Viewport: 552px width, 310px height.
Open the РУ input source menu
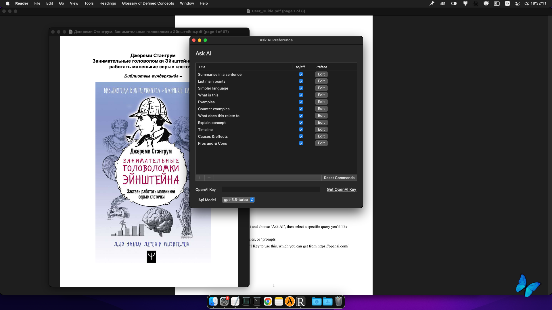click(507, 3)
